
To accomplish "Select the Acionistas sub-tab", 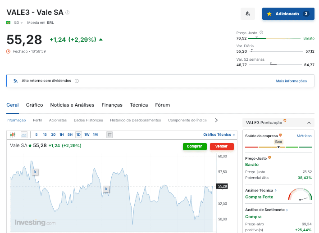I will [x=58, y=120].
